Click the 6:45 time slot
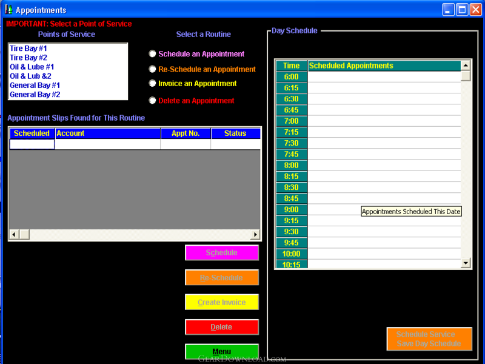 tap(292, 110)
